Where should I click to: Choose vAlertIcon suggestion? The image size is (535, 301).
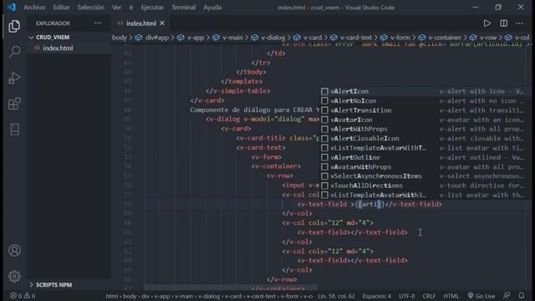click(423, 91)
